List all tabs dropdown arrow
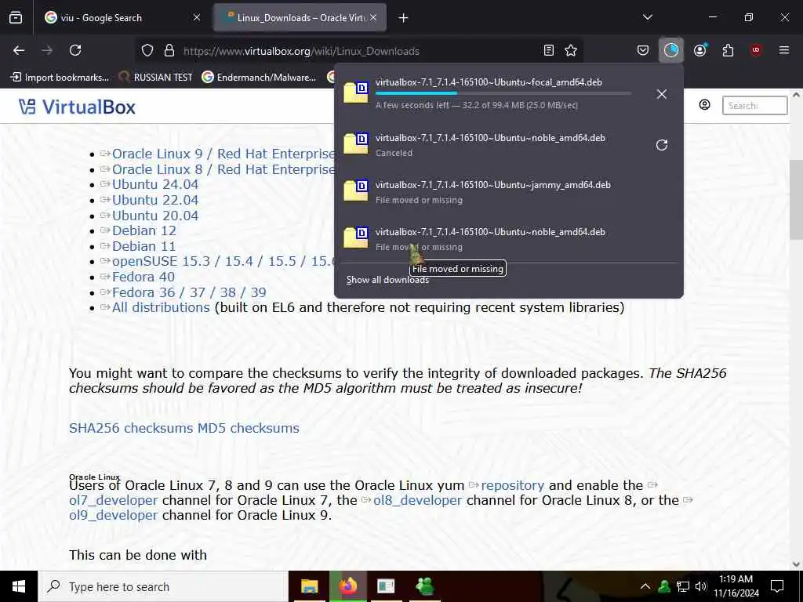This screenshot has width=803, height=602. [647, 17]
